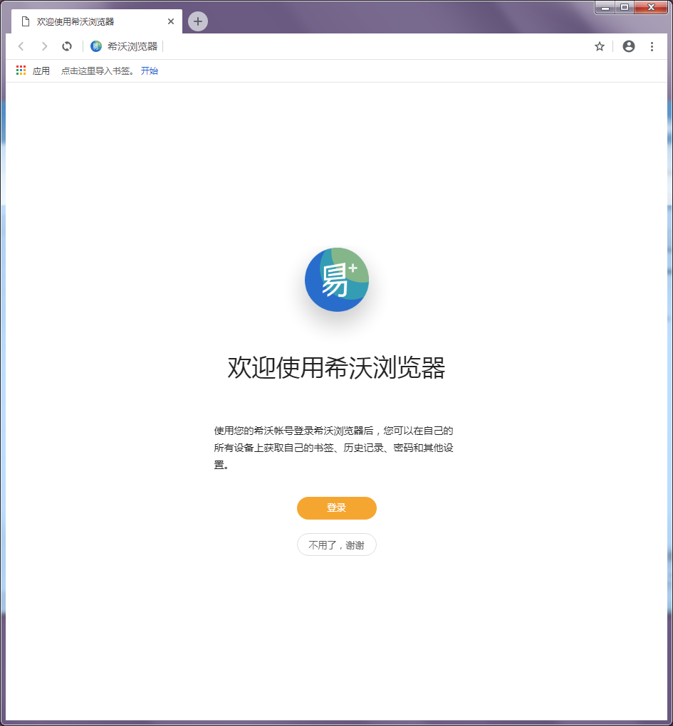Click the 希沃 site icon in address bar
This screenshot has height=726, width=673.
point(96,46)
